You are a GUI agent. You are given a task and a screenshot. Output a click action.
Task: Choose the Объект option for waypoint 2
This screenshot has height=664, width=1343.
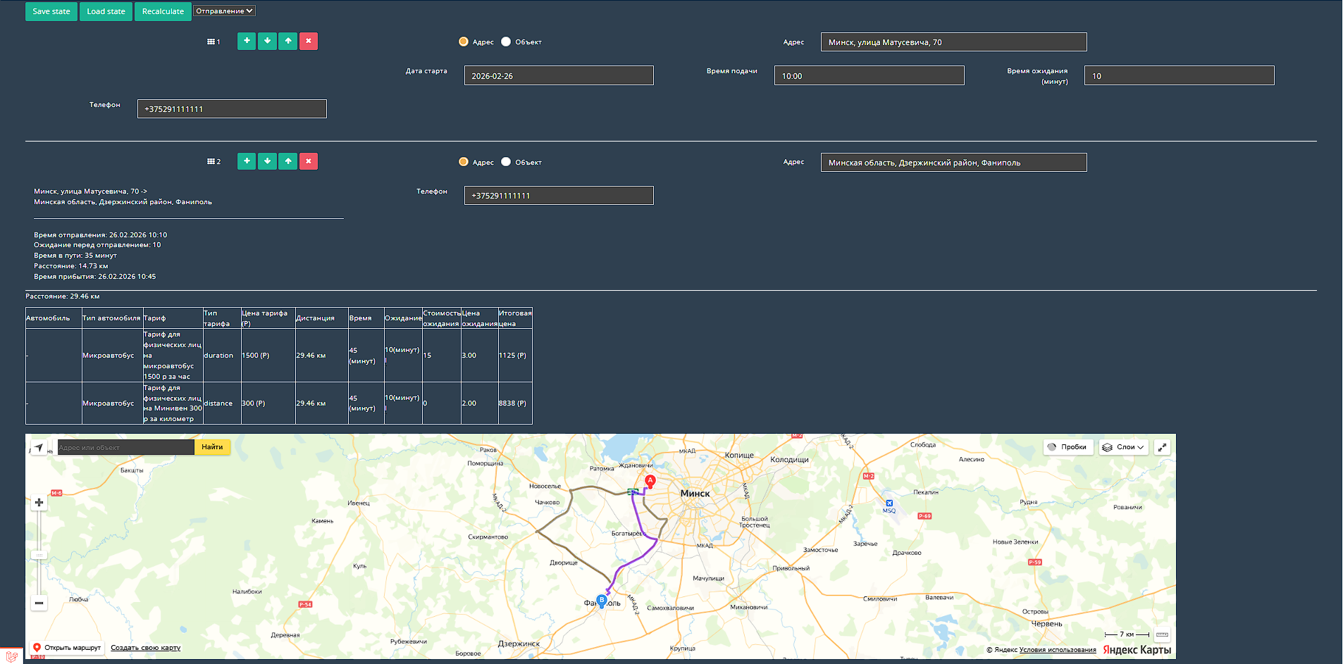click(x=506, y=162)
